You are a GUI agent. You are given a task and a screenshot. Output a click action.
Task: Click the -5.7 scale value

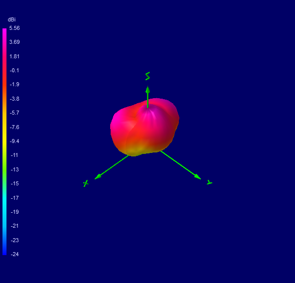(x=14, y=113)
